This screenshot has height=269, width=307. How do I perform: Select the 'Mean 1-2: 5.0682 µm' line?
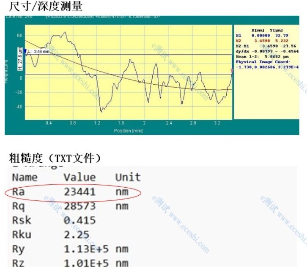(x=262, y=57)
